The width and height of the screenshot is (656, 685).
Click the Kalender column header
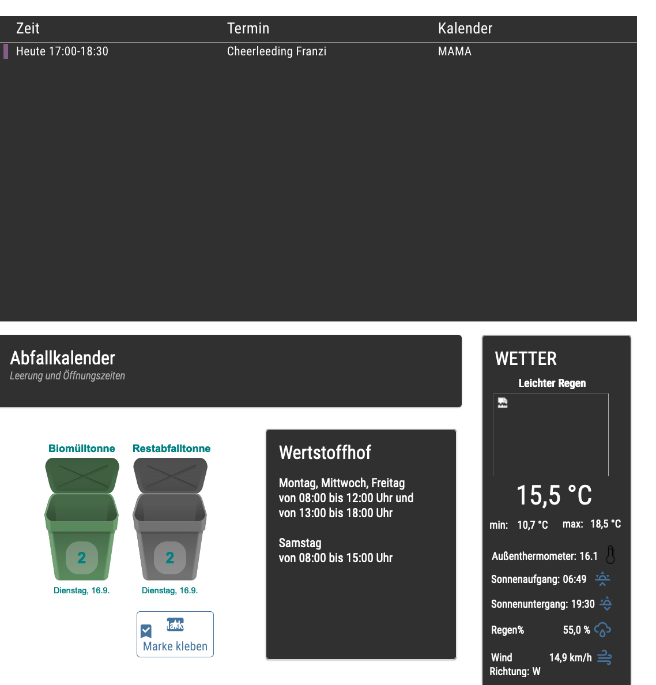[465, 28]
